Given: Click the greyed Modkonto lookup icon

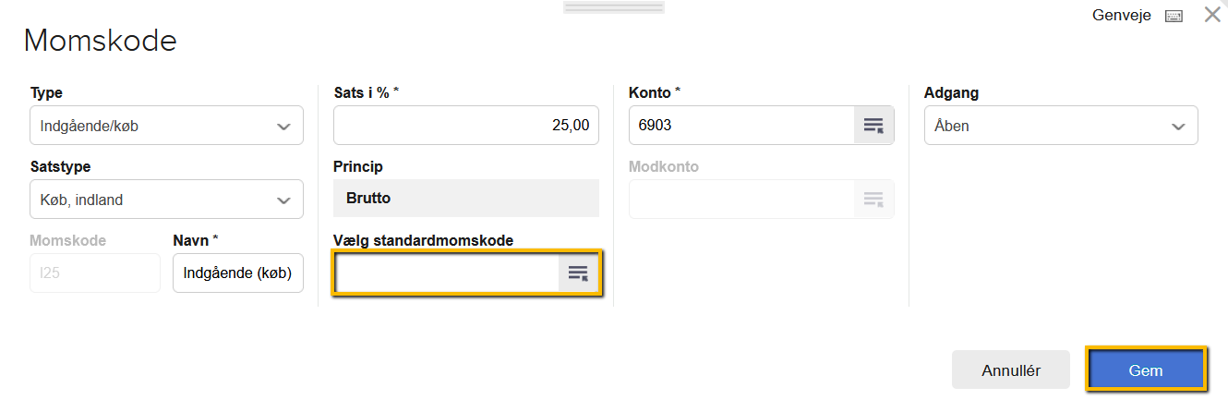Looking at the screenshot, I should point(873,199).
